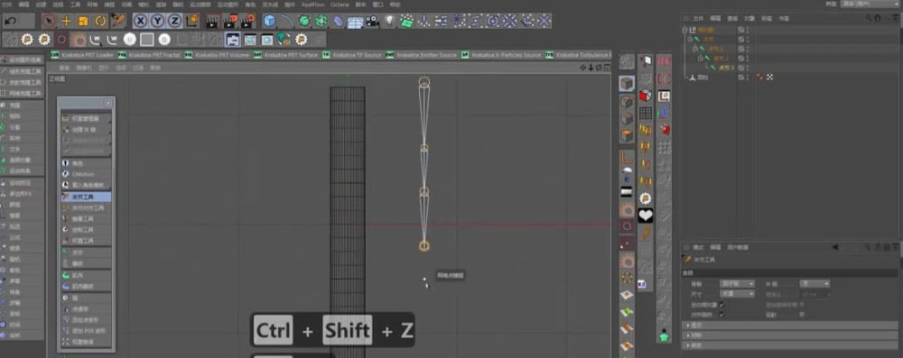903x358 pixels.
Task: Toggle first checkbox in joint tool options
Action: (x=722, y=305)
